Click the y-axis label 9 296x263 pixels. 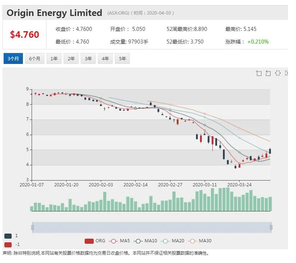click(x=28, y=89)
